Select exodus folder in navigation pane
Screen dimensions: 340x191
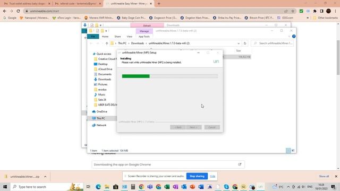102,90
